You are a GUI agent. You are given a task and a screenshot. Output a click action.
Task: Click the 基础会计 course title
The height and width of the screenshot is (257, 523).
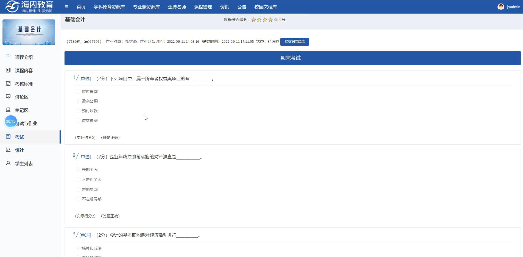75,20
